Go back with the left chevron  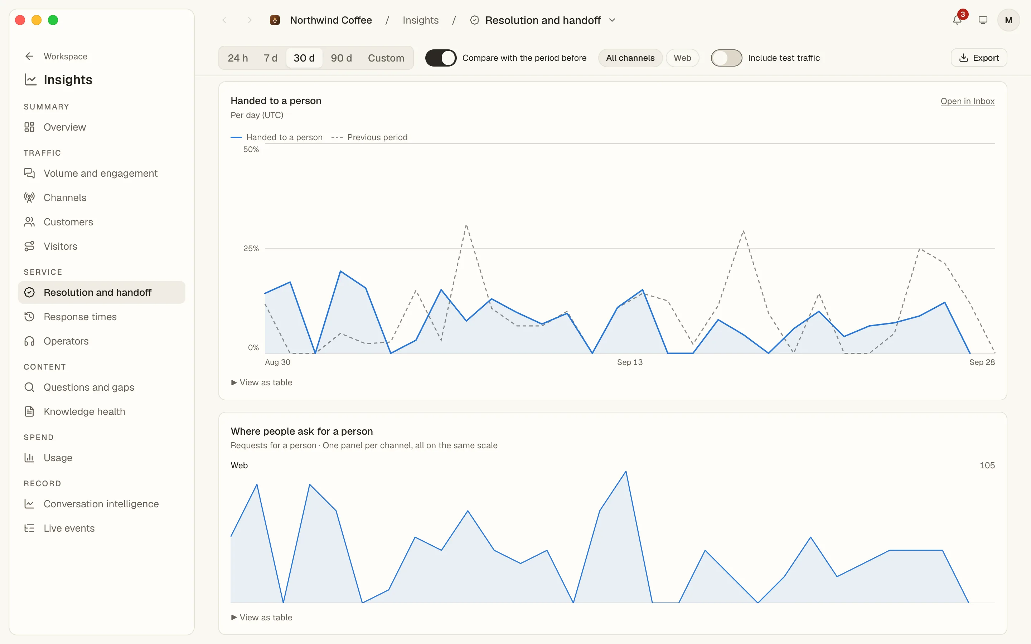pyautogui.click(x=224, y=20)
